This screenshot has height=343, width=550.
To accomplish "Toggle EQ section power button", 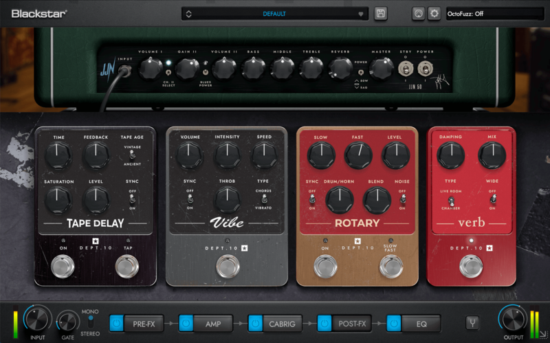I will tap(394, 323).
